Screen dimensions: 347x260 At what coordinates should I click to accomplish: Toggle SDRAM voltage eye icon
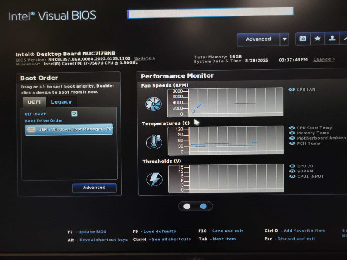tap(292, 171)
